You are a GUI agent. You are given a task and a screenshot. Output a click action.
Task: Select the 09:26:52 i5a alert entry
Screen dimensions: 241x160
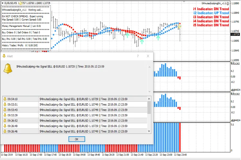pos(76,121)
